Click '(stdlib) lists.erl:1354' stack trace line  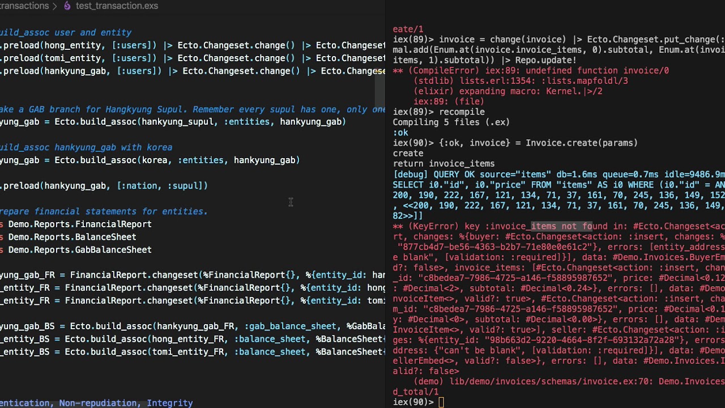pos(521,81)
